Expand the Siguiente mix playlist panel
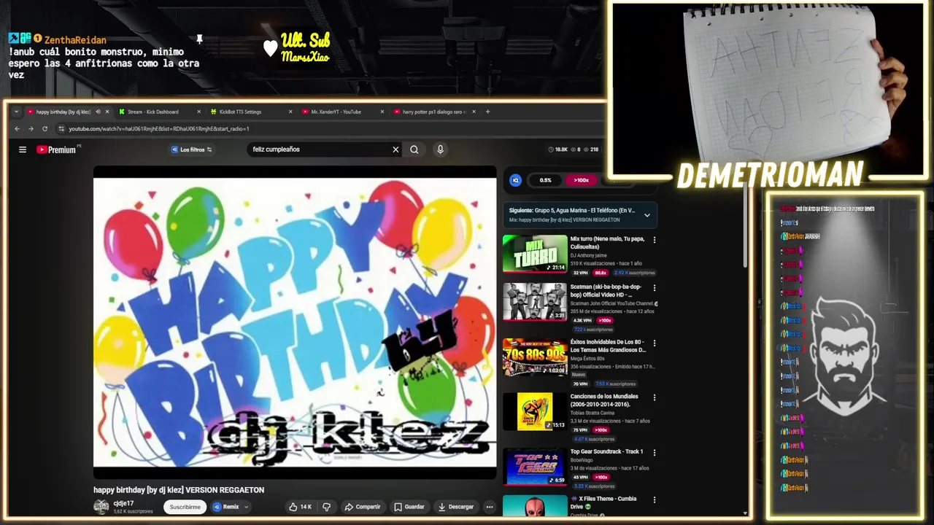The width and height of the screenshot is (934, 525). [647, 215]
